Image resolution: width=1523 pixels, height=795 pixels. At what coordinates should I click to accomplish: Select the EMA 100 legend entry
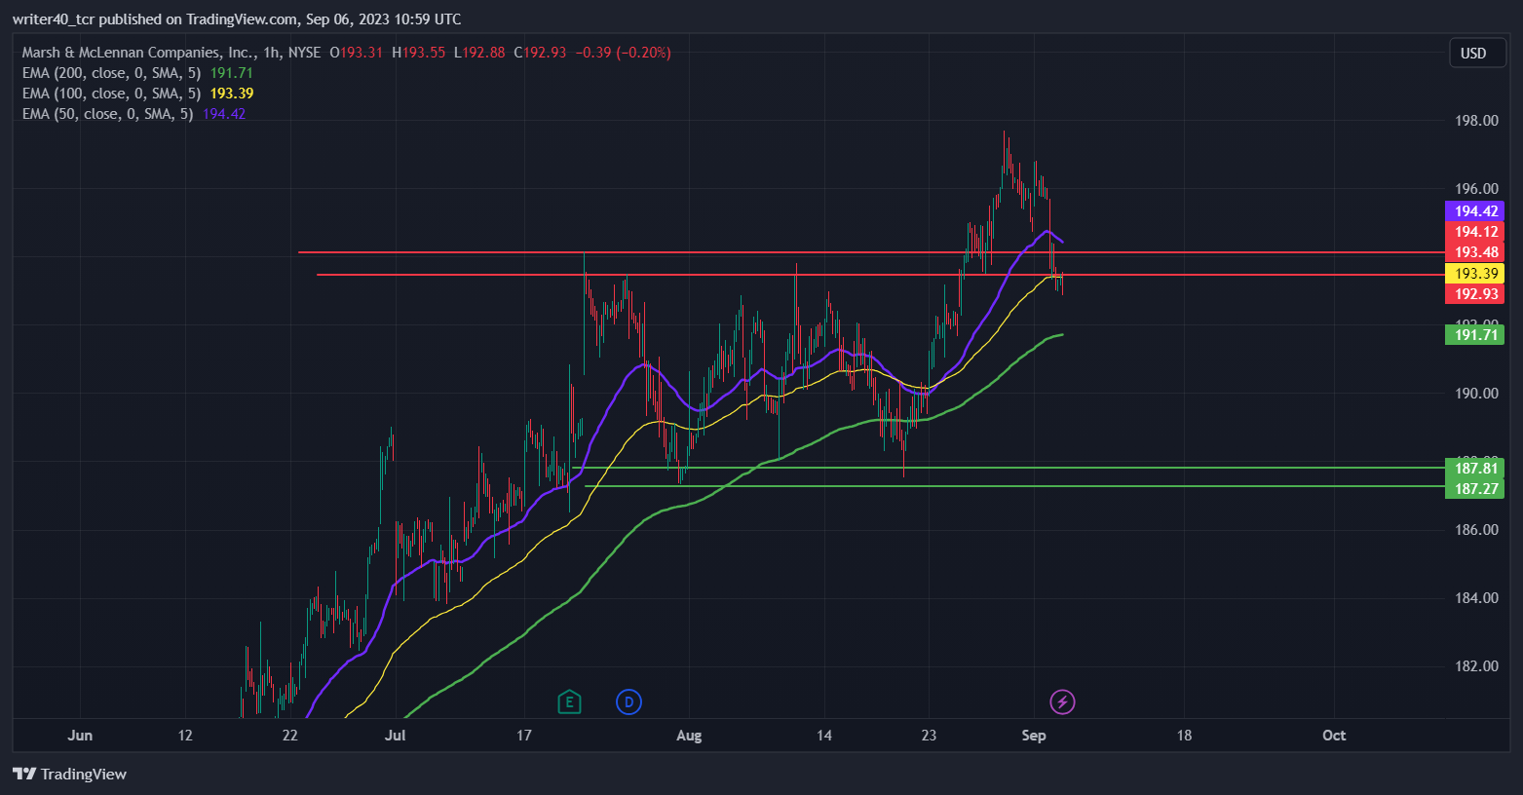click(137, 94)
